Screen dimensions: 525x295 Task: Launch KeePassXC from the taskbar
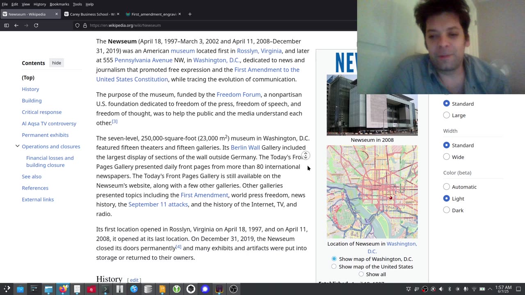176,289
